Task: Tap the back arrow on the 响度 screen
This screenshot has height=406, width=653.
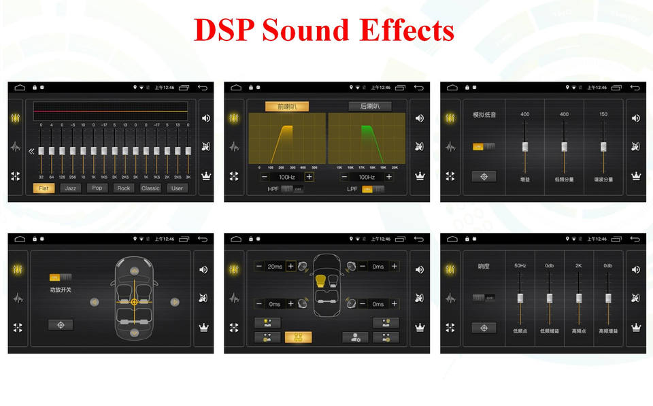Action: point(635,239)
